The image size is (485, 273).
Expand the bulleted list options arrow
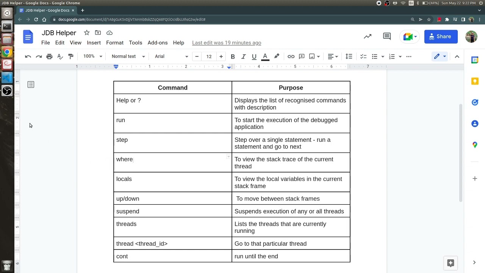383,56
